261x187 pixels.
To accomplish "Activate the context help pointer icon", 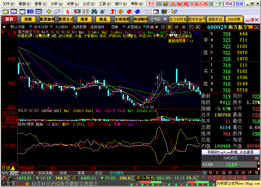I will point(174,12).
